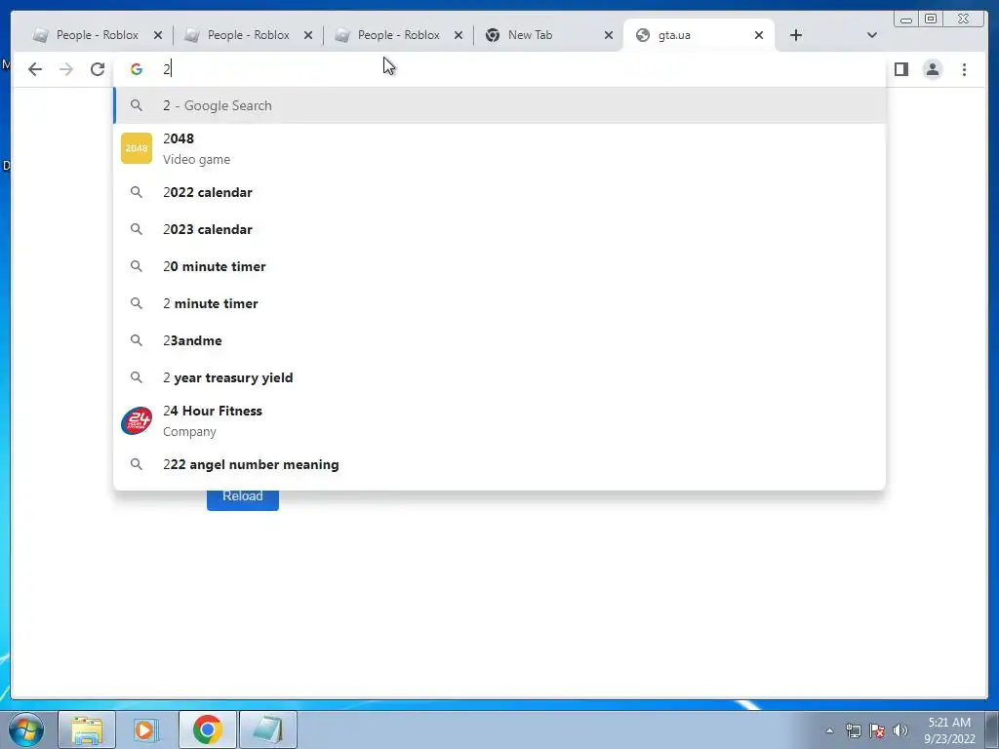999x749 pixels.
Task: Choose the '2 - Google Search' suggestion
Action: [499, 105]
